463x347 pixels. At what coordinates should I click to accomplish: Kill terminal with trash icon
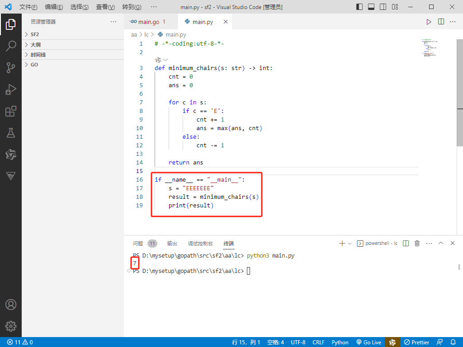pos(417,244)
